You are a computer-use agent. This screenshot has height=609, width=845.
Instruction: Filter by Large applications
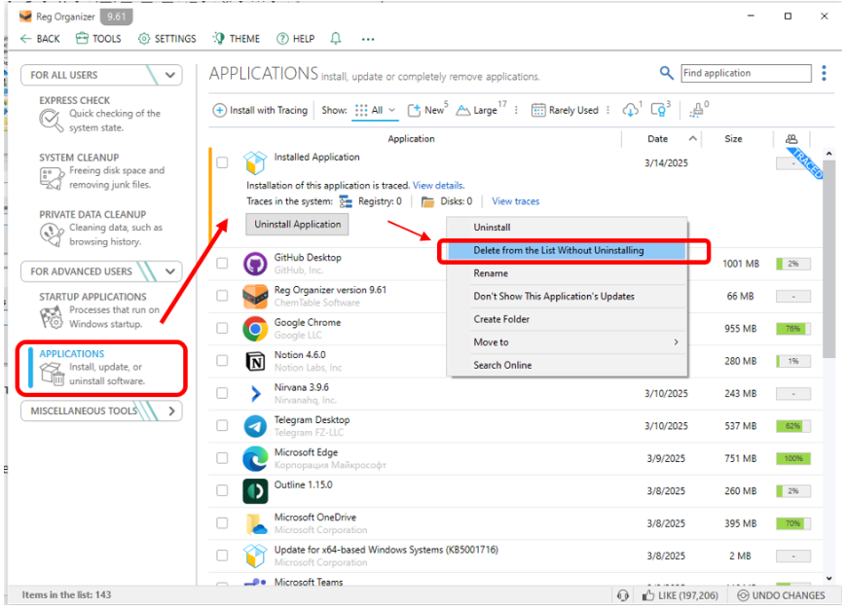pos(480,110)
